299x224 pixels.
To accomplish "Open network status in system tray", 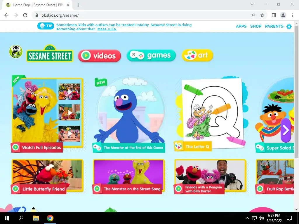I will click(x=254, y=218).
